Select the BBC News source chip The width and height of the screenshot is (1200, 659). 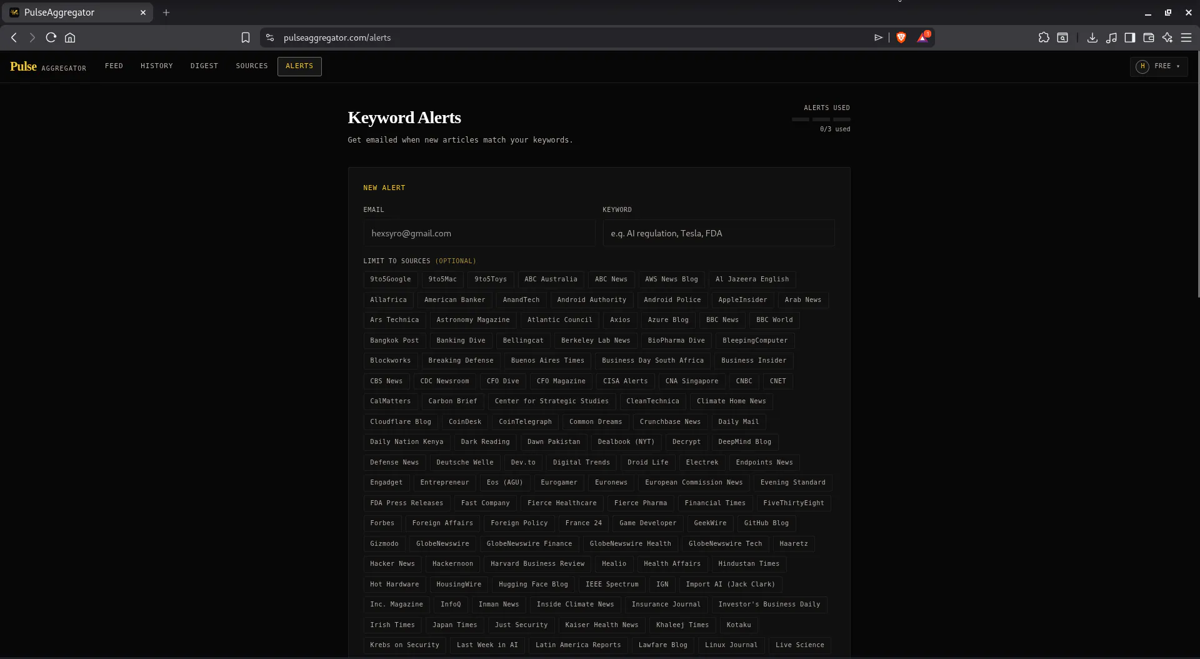point(722,320)
